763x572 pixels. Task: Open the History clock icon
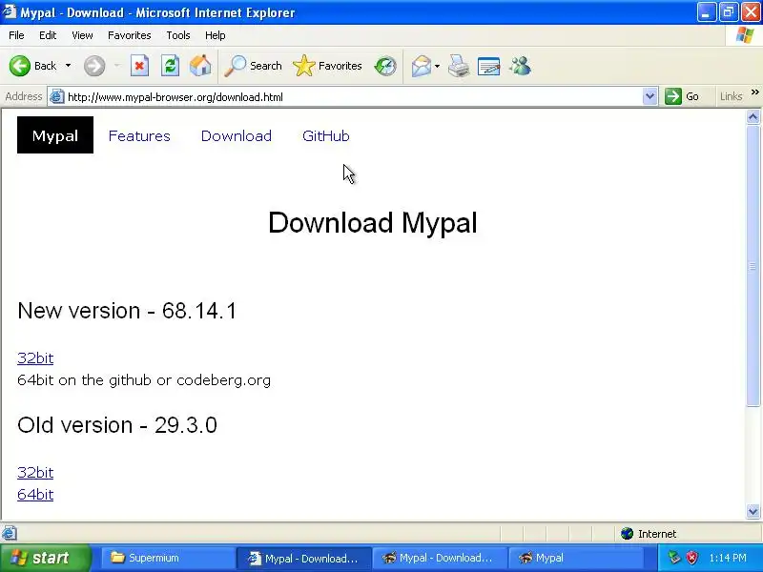tap(385, 66)
